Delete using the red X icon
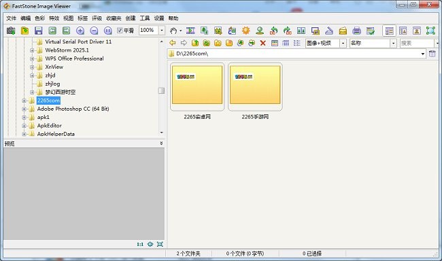This screenshot has height=261, width=442. coord(263,43)
